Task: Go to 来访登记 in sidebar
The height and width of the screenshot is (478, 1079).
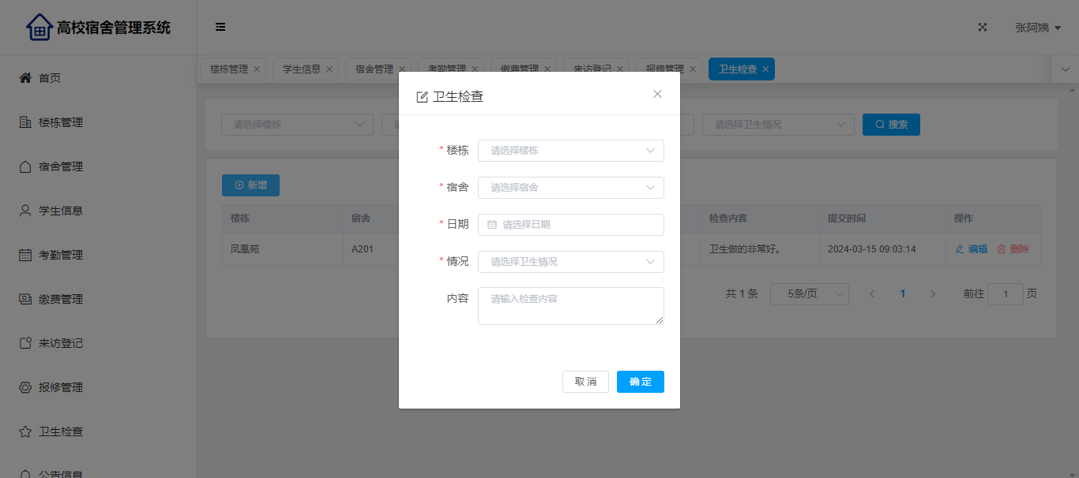Action: tap(61, 343)
